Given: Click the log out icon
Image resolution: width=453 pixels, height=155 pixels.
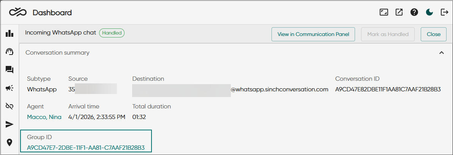Looking at the screenshot, I should coord(444,13).
